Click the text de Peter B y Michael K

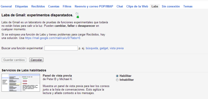tap(57, 79)
